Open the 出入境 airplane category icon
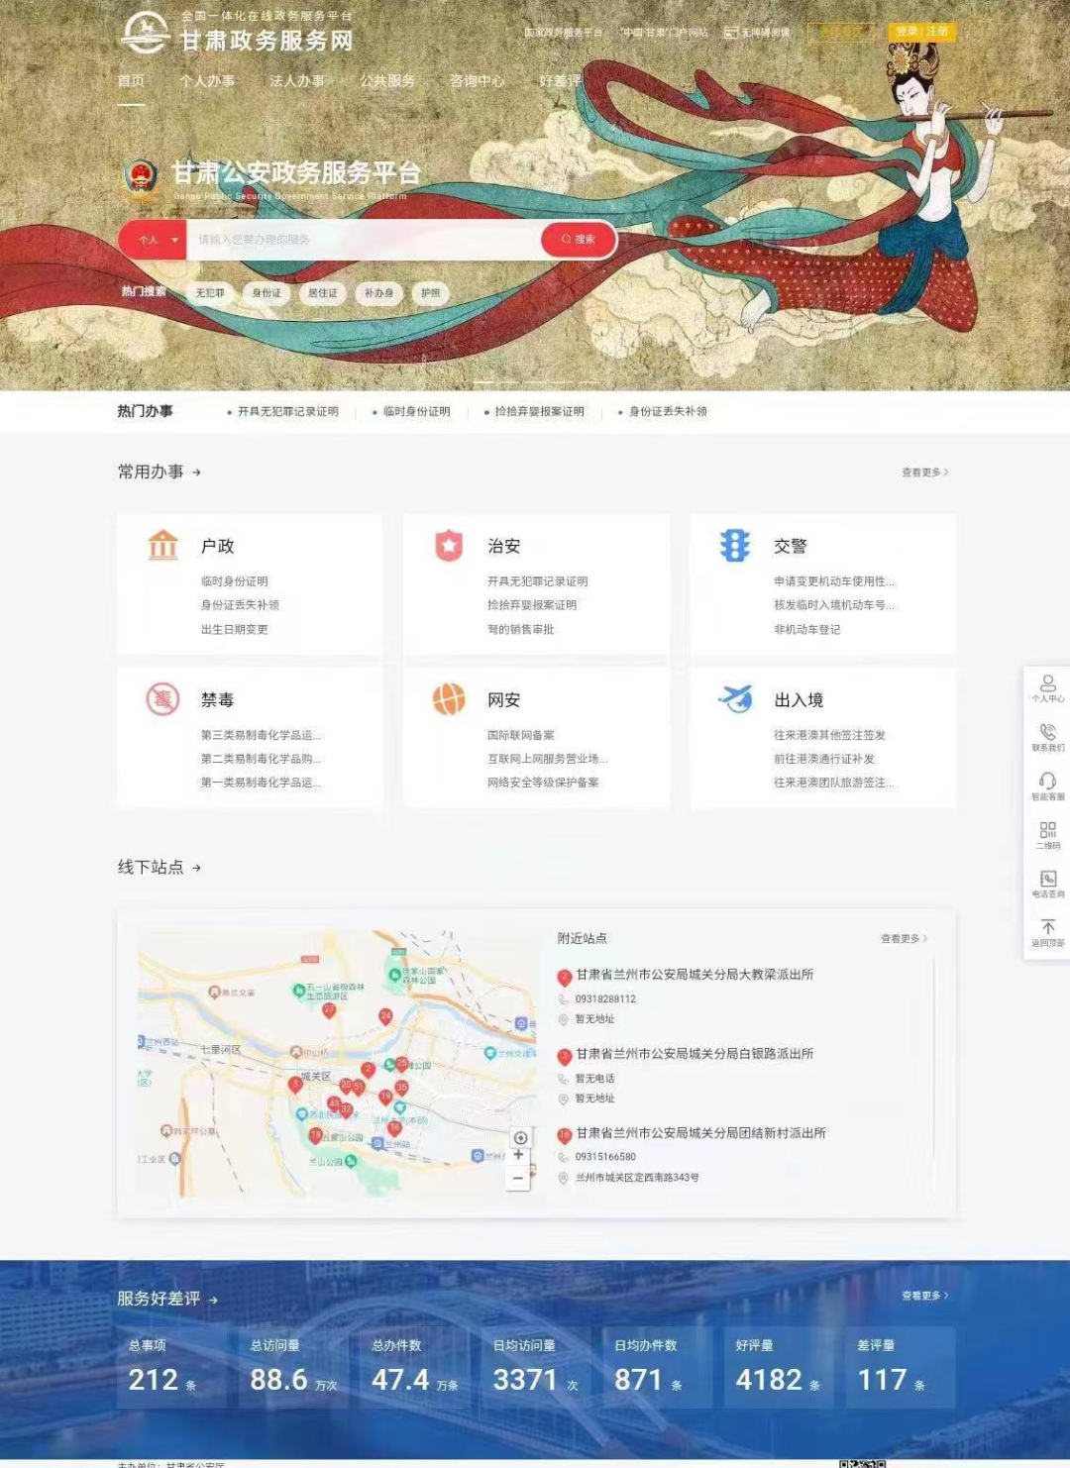The height and width of the screenshot is (1468, 1070). point(735,699)
